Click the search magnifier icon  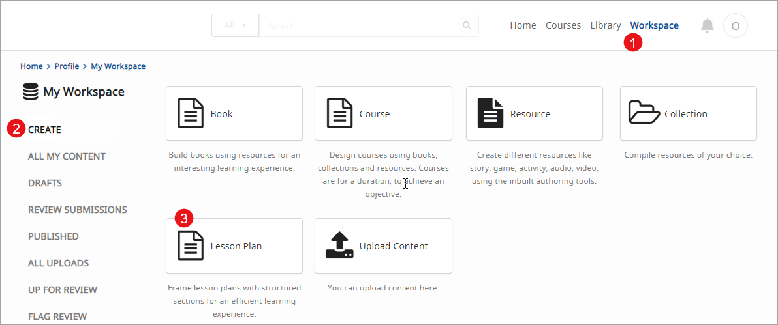(466, 26)
